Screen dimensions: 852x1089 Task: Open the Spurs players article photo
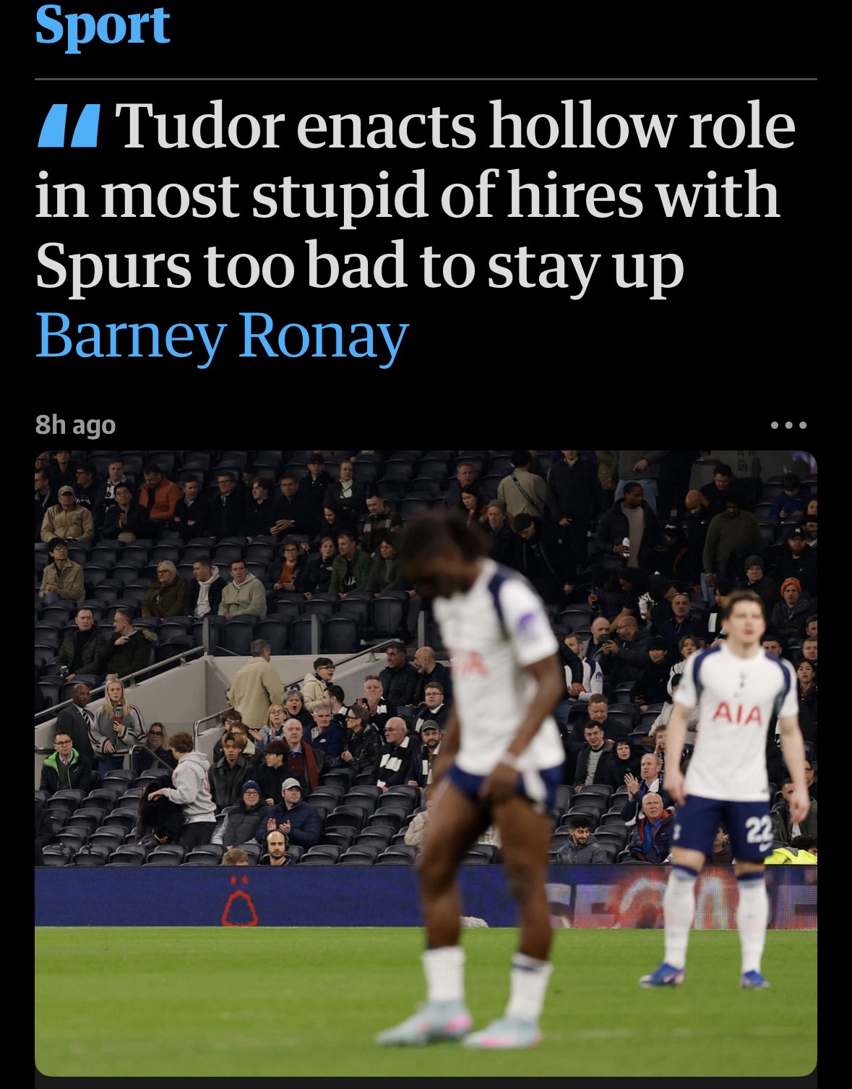coord(426,763)
